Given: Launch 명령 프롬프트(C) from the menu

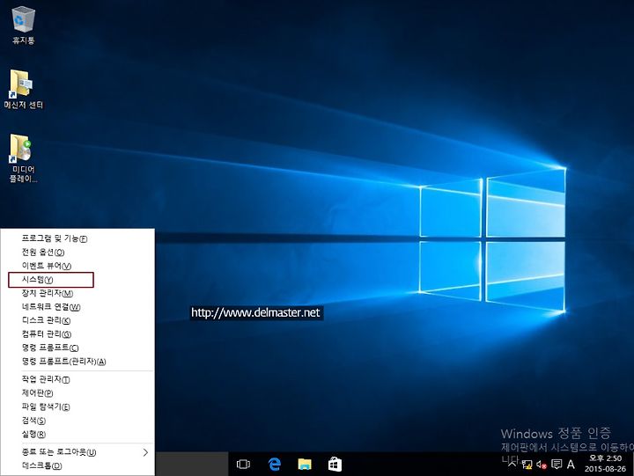Looking at the screenshot, I should pyautogui.click(x=77, y=348).
